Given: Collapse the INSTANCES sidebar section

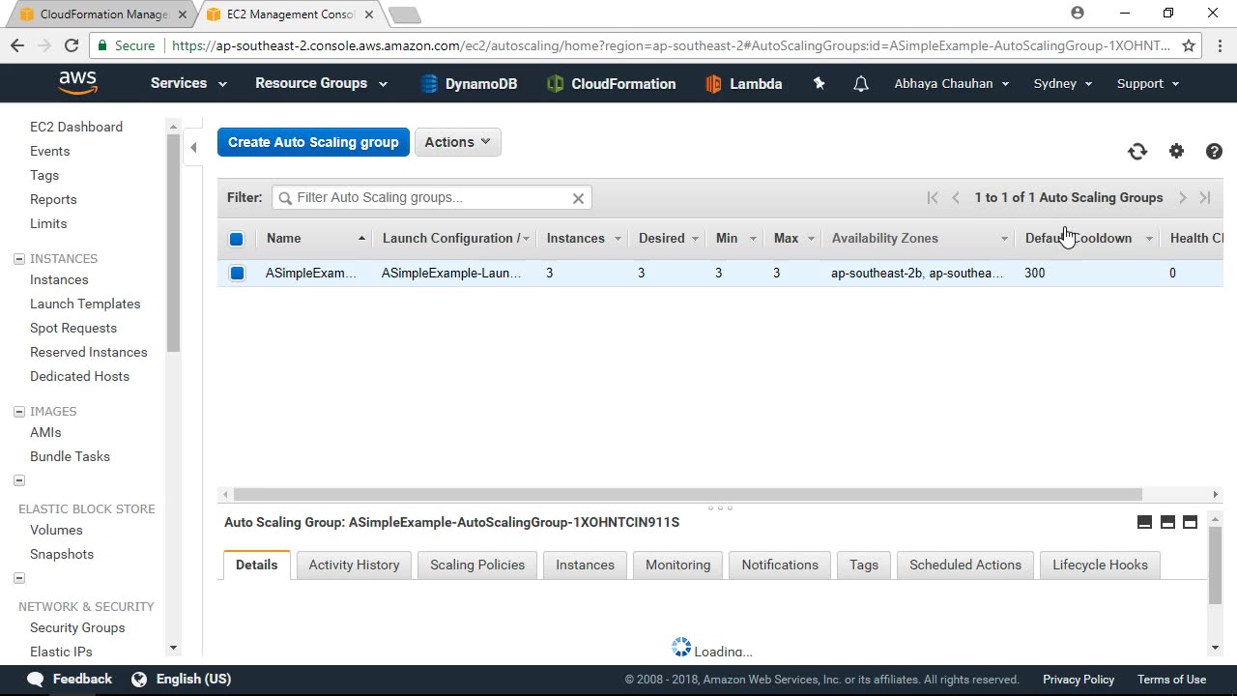Looking at the screenshot, I should (18, 259).
